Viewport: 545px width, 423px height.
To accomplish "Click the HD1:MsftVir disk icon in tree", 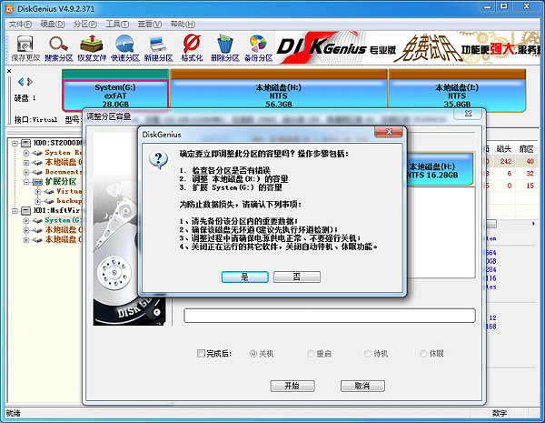I will click(x=25, y=211).
